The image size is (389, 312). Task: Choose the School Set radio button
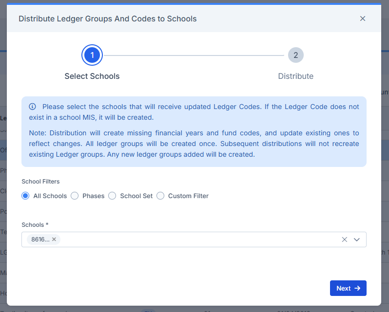[112, 196]
